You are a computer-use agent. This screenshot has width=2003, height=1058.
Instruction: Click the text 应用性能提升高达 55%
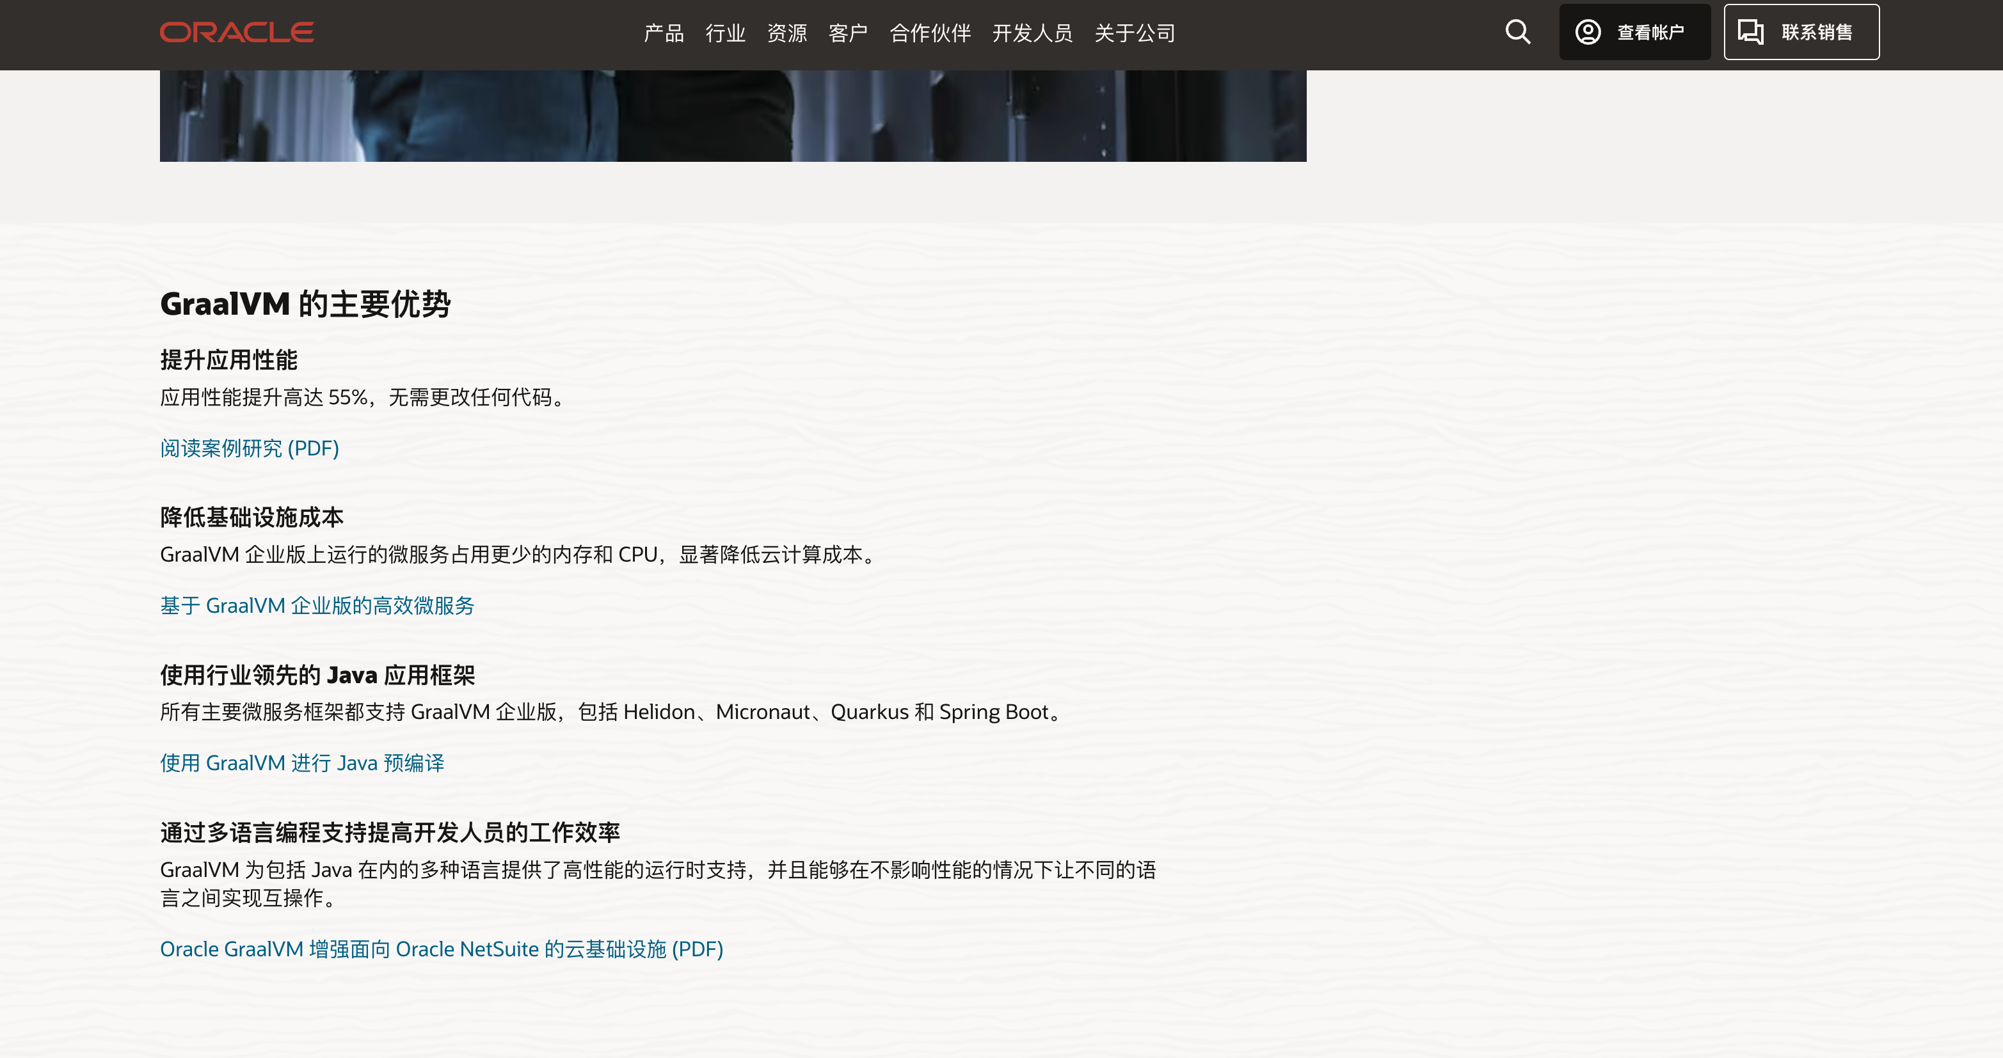(x=264, y=397)
